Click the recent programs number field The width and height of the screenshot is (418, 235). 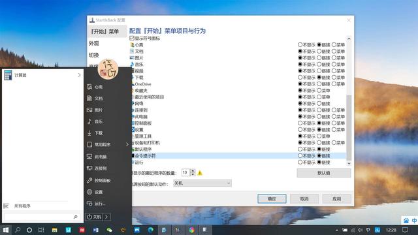[x=185, y=172]
